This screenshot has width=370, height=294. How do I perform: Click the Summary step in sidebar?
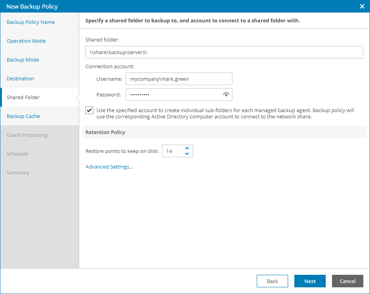coord(18,172)
